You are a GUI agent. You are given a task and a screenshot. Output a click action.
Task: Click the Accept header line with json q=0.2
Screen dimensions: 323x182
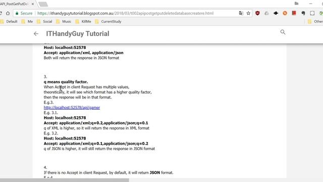point(96,144)
